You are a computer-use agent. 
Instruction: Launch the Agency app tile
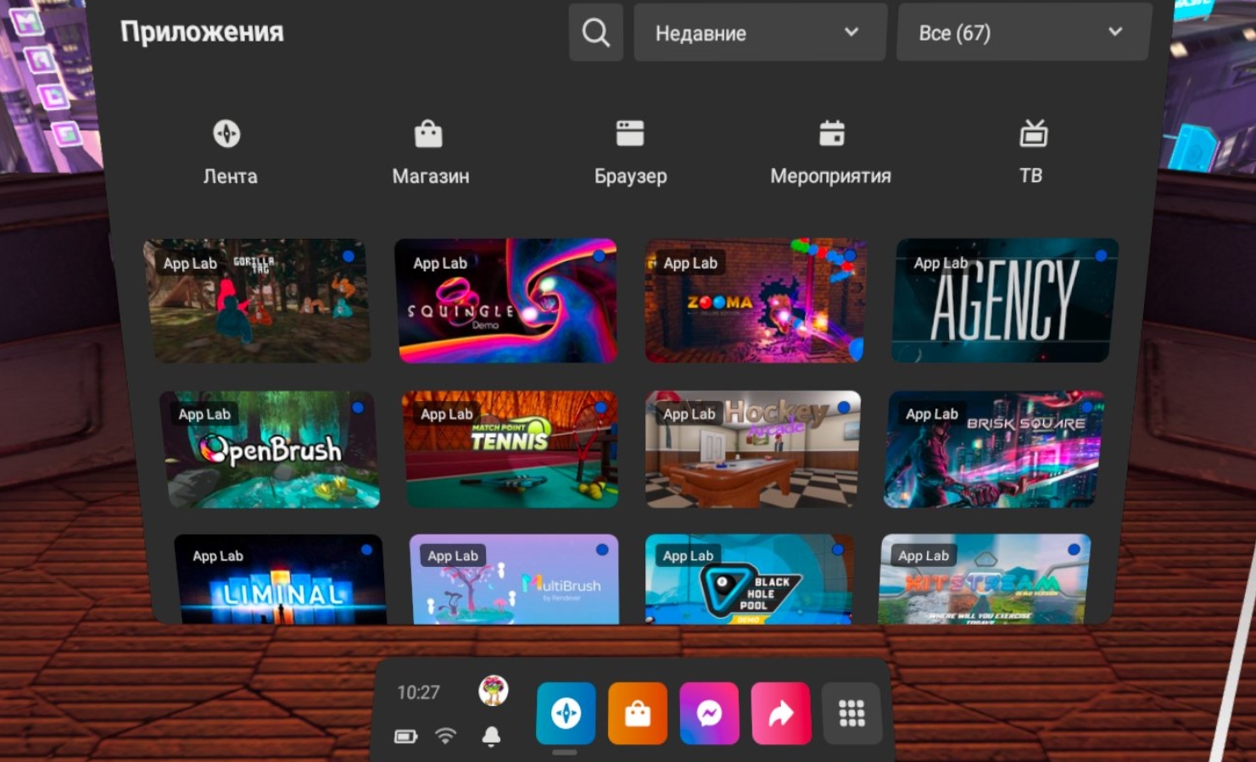click(1003, 301)
